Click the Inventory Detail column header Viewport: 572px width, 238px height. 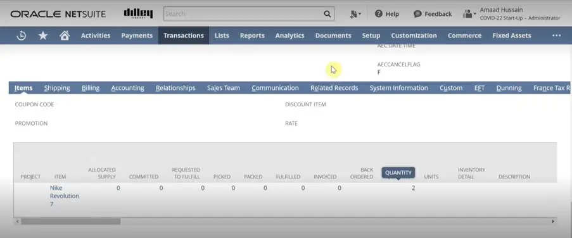471,173
